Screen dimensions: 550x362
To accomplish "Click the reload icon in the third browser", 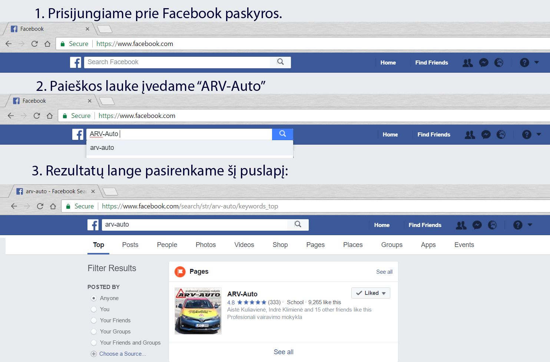I will coord(40,206).
